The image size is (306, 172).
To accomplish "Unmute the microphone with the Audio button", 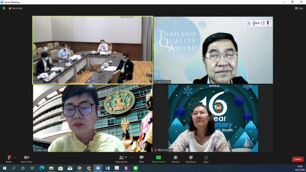I will click(x=9, y=159).
